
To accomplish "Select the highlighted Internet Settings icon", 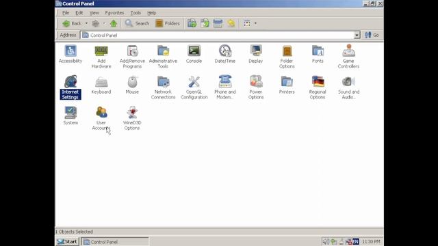I will tap(70, 87).
